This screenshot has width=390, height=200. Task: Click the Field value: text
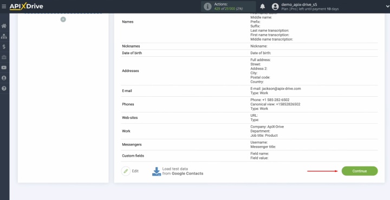pyautogui.click(x=259, y=158)
